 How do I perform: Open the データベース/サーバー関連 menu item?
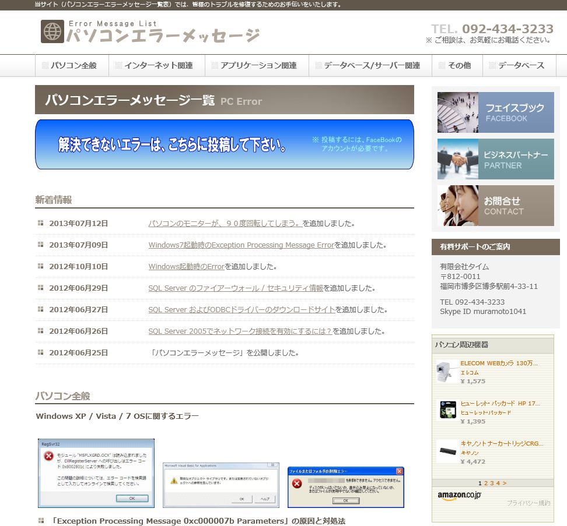click(371, 66)
